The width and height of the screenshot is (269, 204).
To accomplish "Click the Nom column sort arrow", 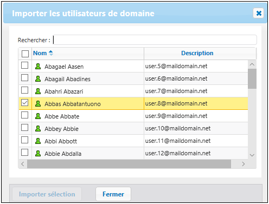I will coord(51,53).
